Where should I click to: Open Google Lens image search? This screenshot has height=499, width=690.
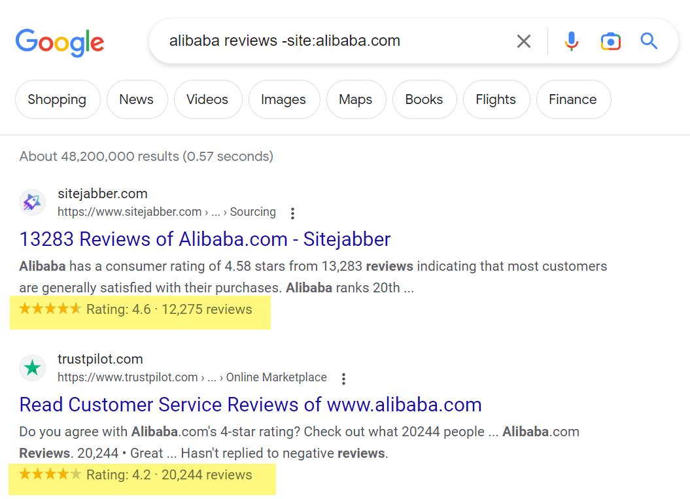coord(610,41)
